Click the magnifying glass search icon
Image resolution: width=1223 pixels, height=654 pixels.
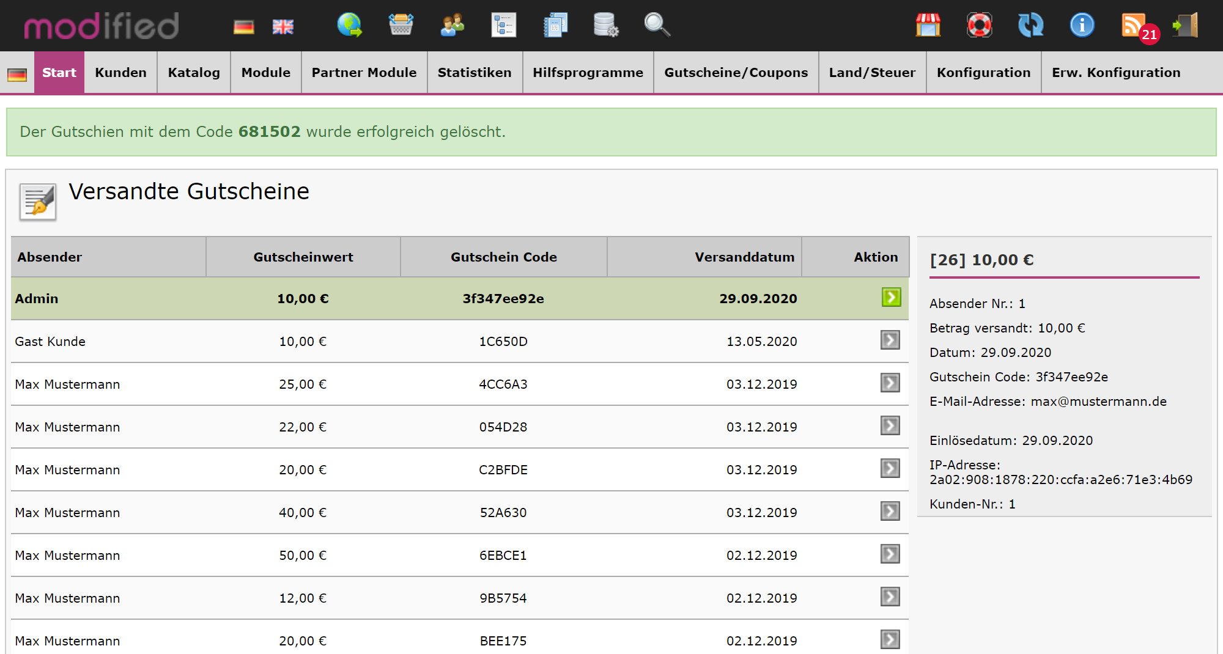pos(657,25)
